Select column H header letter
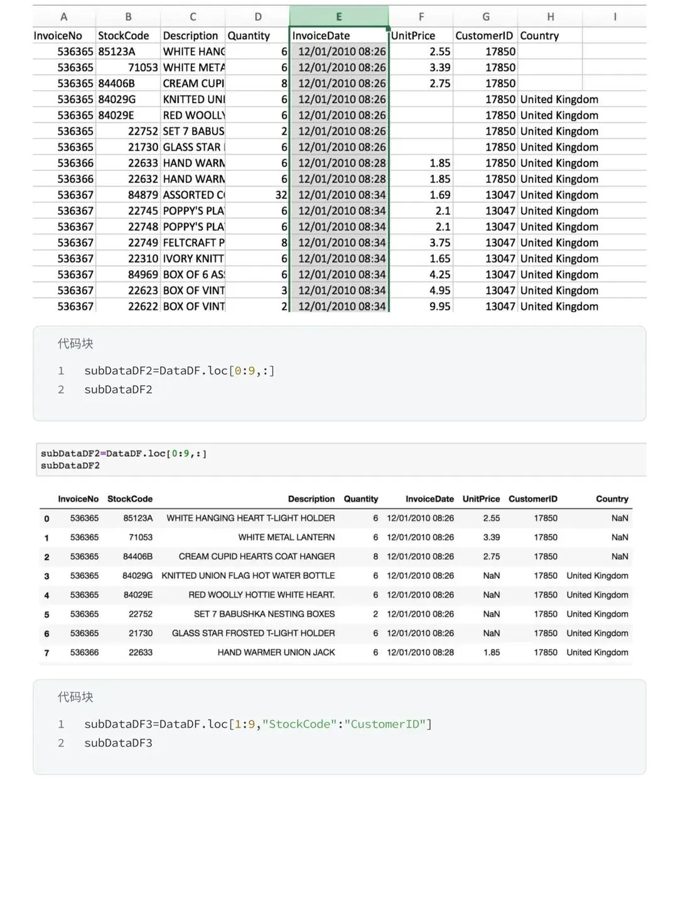 [550, 17]
